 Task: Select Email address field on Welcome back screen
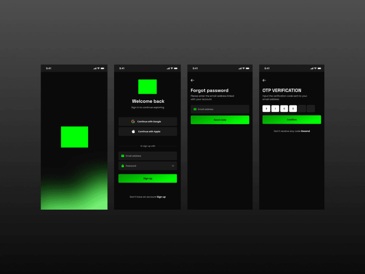[x=147, y=156]
